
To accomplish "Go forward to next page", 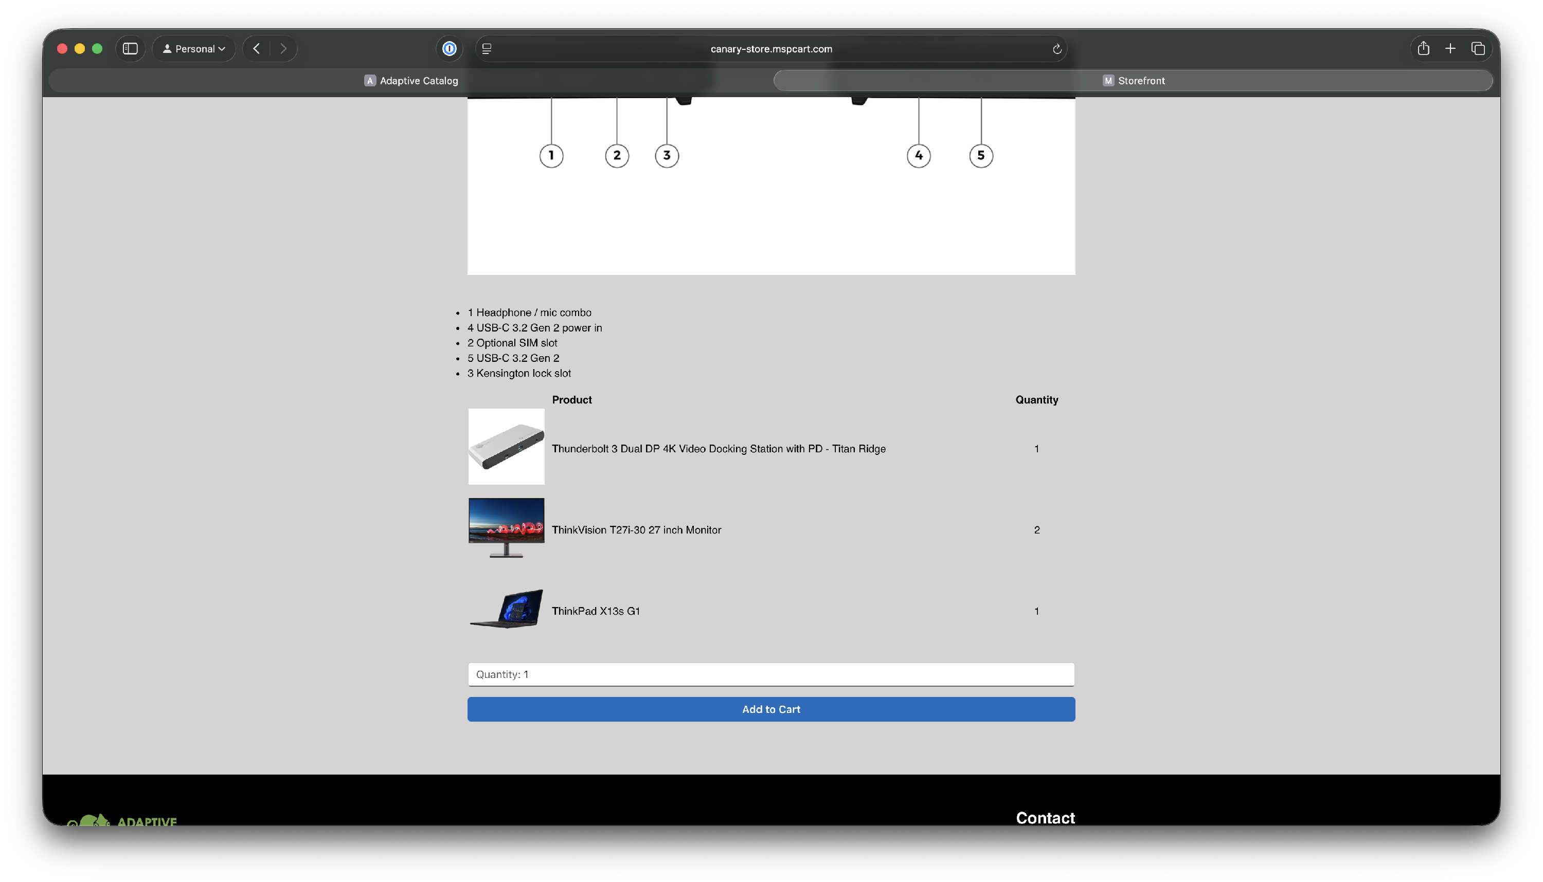I will [283, 48].
